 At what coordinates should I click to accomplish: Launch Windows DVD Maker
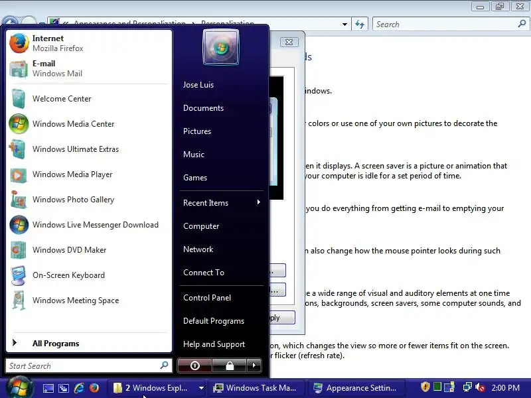click(x=89, y=250)
